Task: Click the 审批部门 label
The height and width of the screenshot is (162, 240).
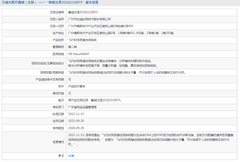Action: pos(58,107)
